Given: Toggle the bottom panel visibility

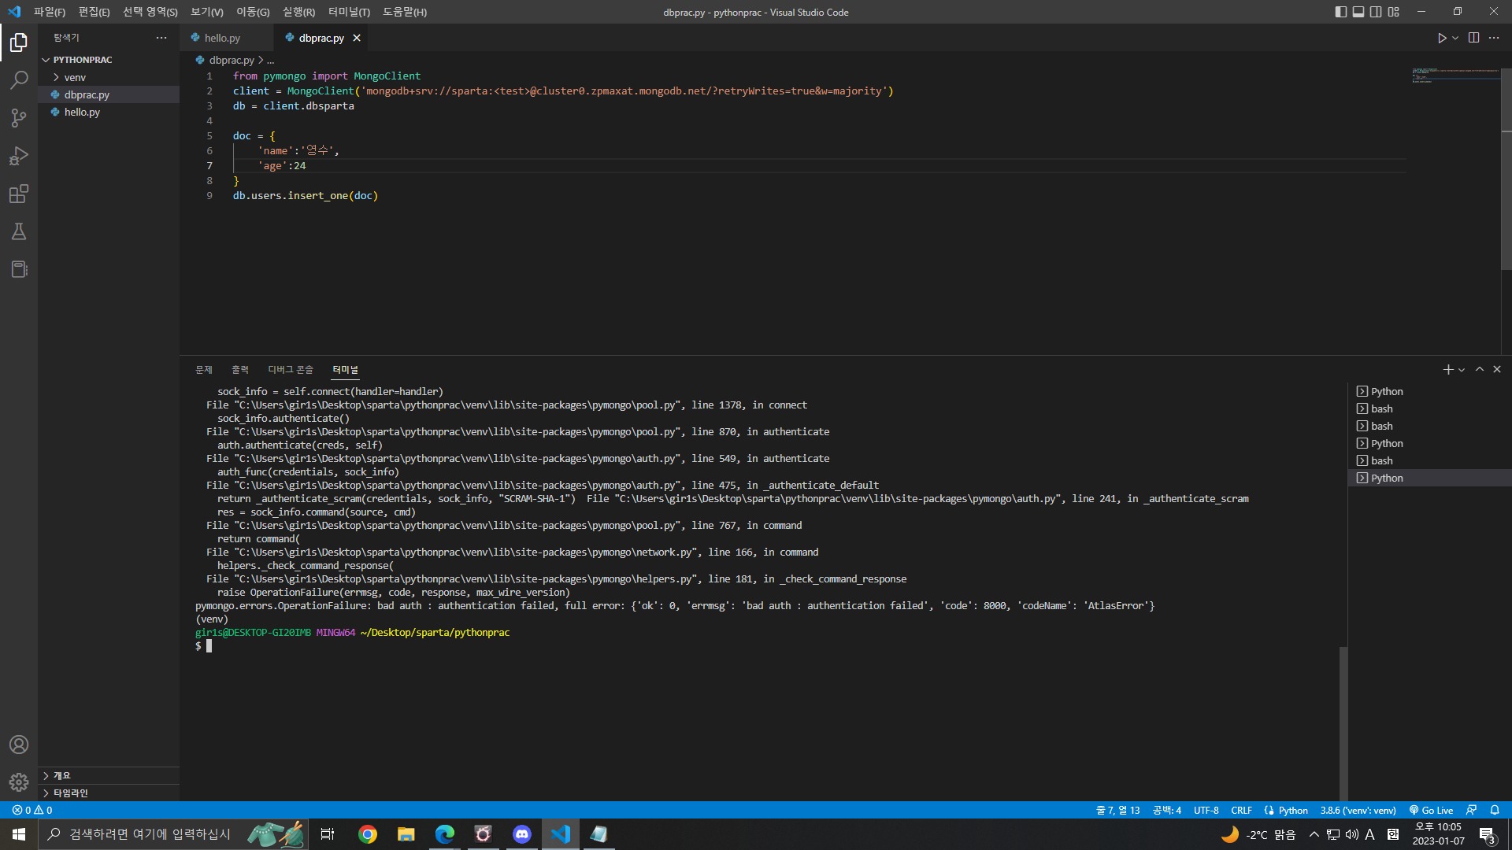Looking at the screenshot, I should [x=1358, y=12].
